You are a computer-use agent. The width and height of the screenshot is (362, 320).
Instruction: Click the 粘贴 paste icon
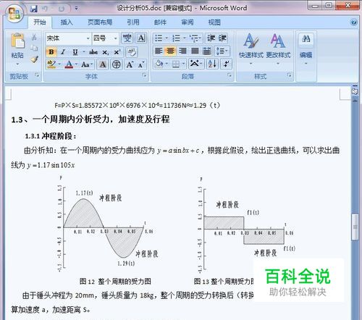17,41
